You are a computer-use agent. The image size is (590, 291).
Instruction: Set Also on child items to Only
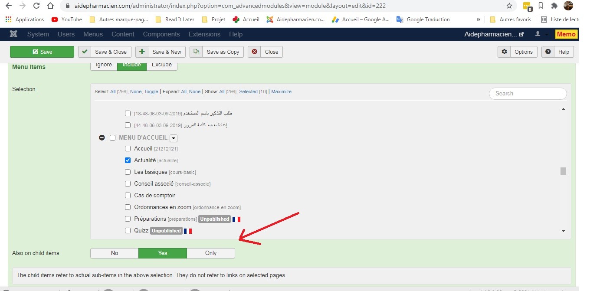pyautogui.click(x=211, y=253)
